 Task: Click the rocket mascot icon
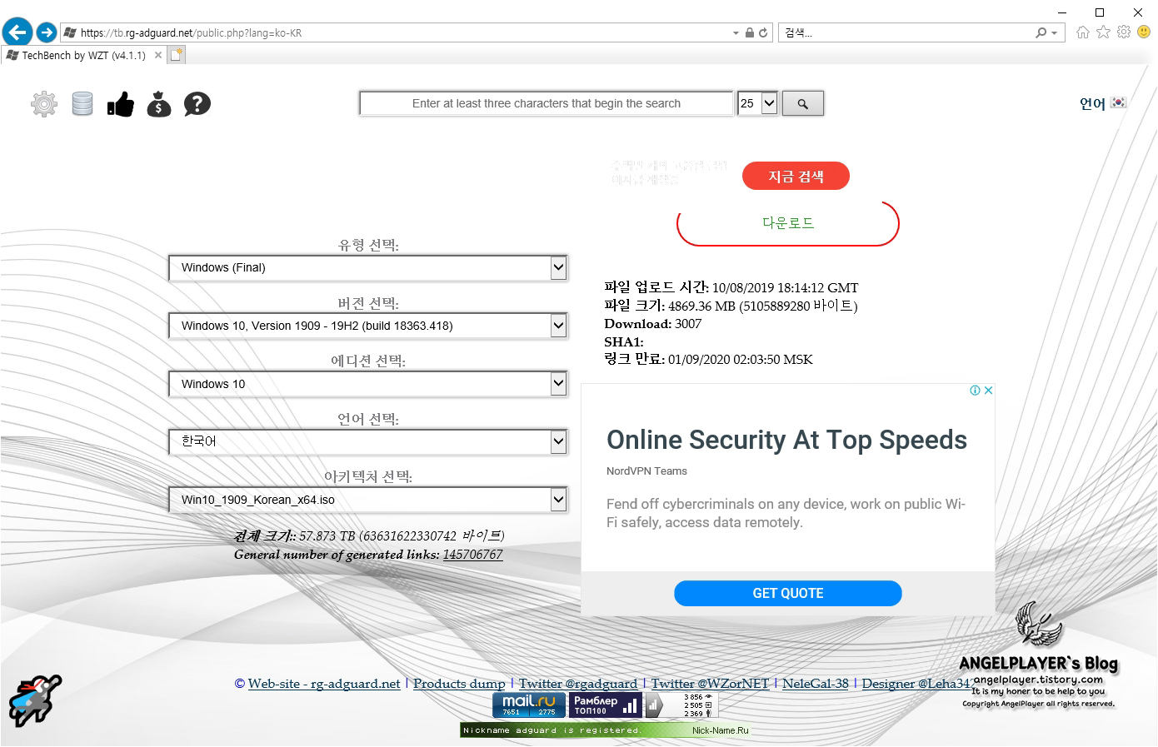coord(35,700)
